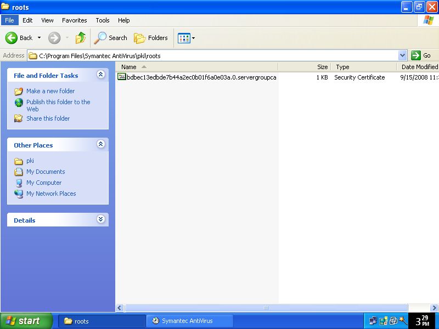Click the pki folder icon
439x329 pixels.
[x=19, y=161]
